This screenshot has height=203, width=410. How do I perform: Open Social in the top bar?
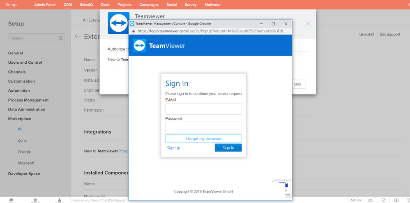pyautogui.click(x=172, y=5)
